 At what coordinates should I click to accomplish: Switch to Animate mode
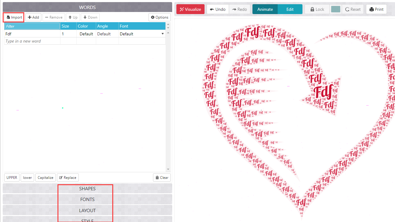[265, 9]
